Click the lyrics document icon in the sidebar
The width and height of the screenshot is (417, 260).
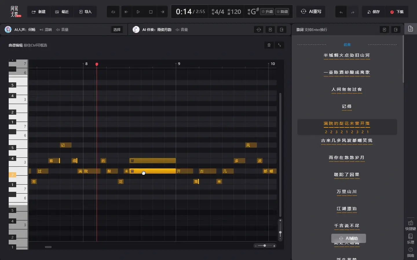(x=410, y=29)
